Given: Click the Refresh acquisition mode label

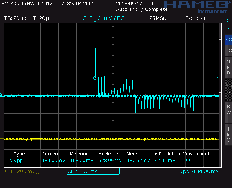Looking at the screenshot, I should (x=195, y=18).
